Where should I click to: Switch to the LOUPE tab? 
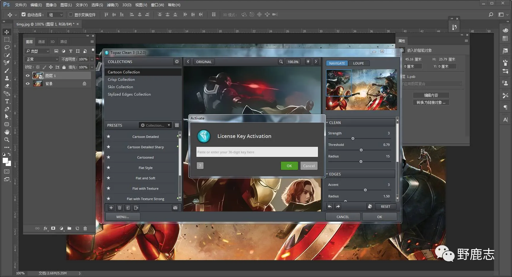click(x=358, y=63)
